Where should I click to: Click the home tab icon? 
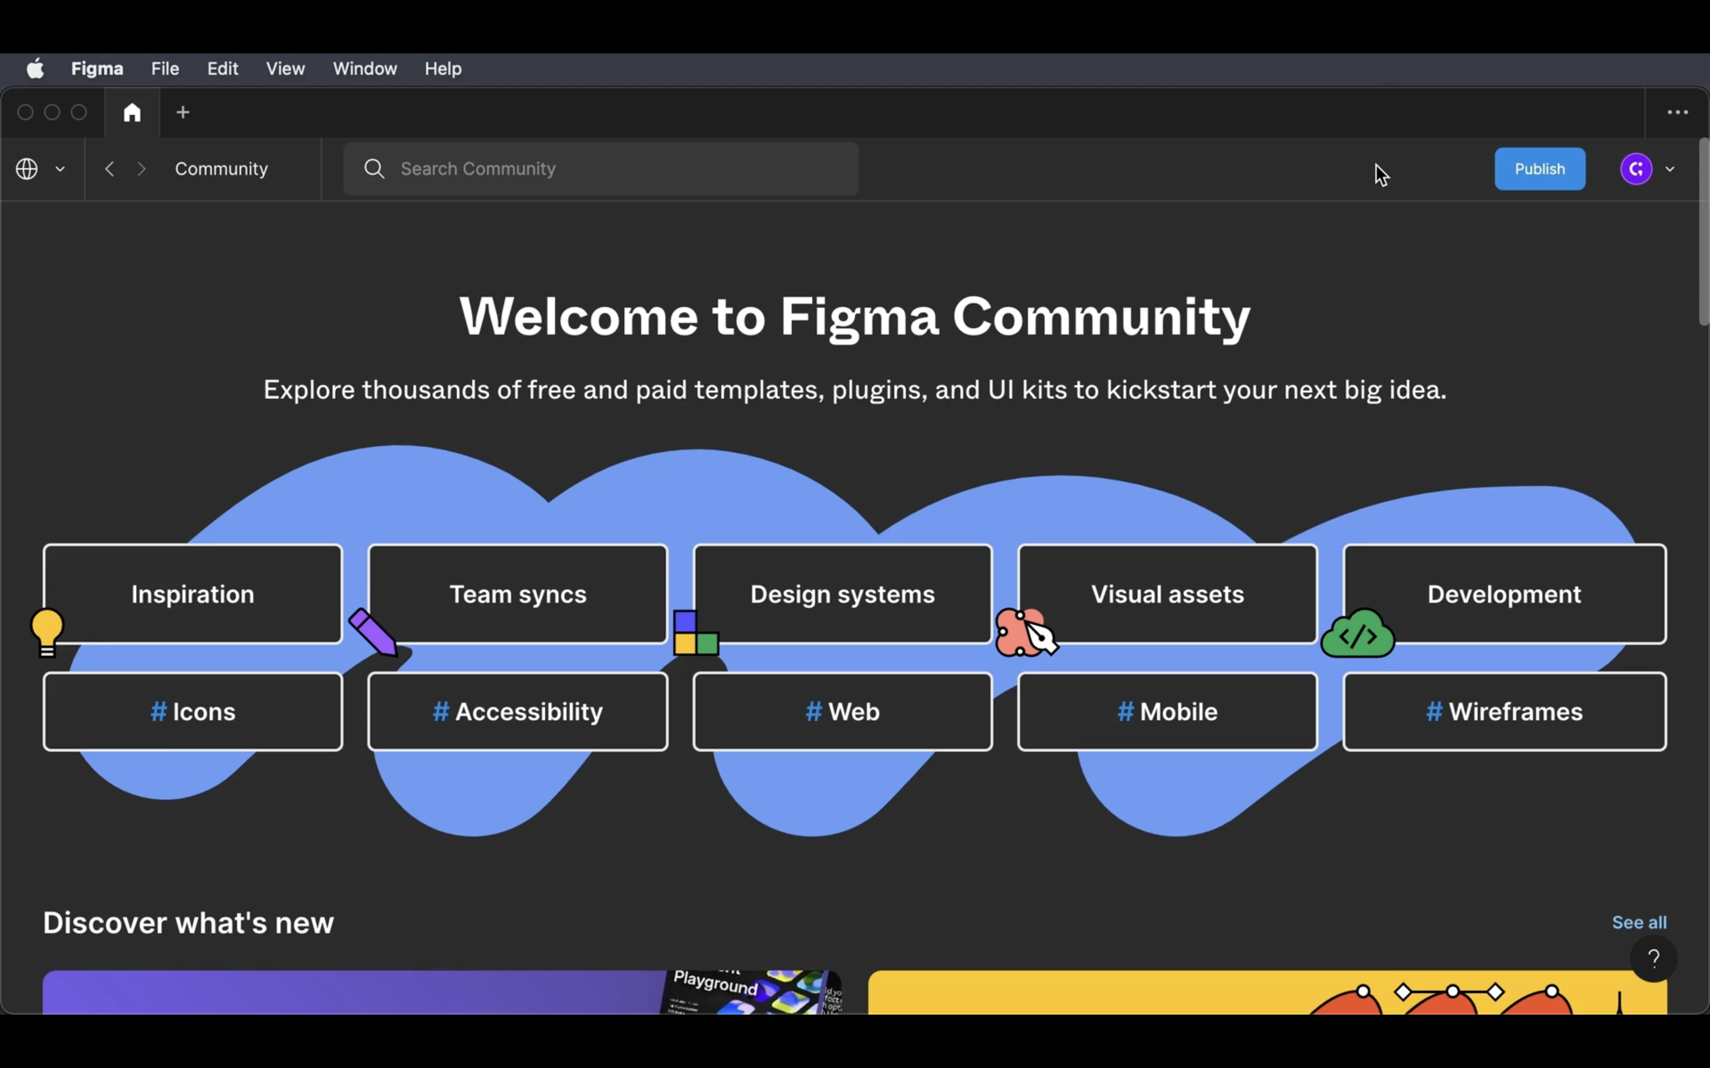pyautogui.click(x=132, y=112)
